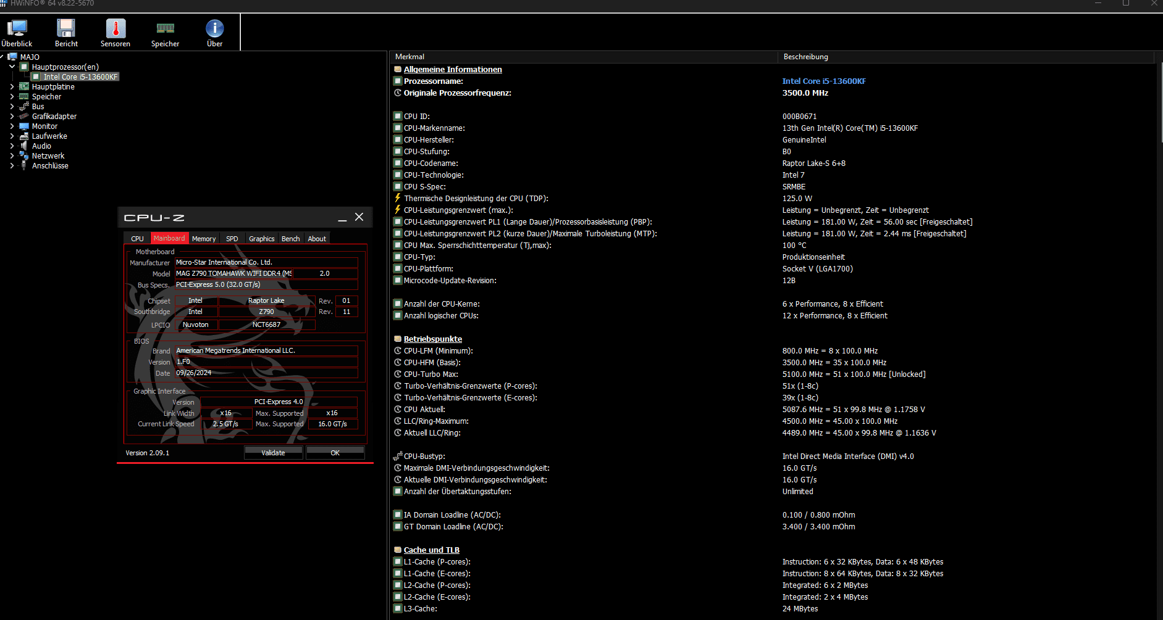Click chip icon beside CPU ID row
Viewport: 1163px width, 620px height.
coord(398,116)
